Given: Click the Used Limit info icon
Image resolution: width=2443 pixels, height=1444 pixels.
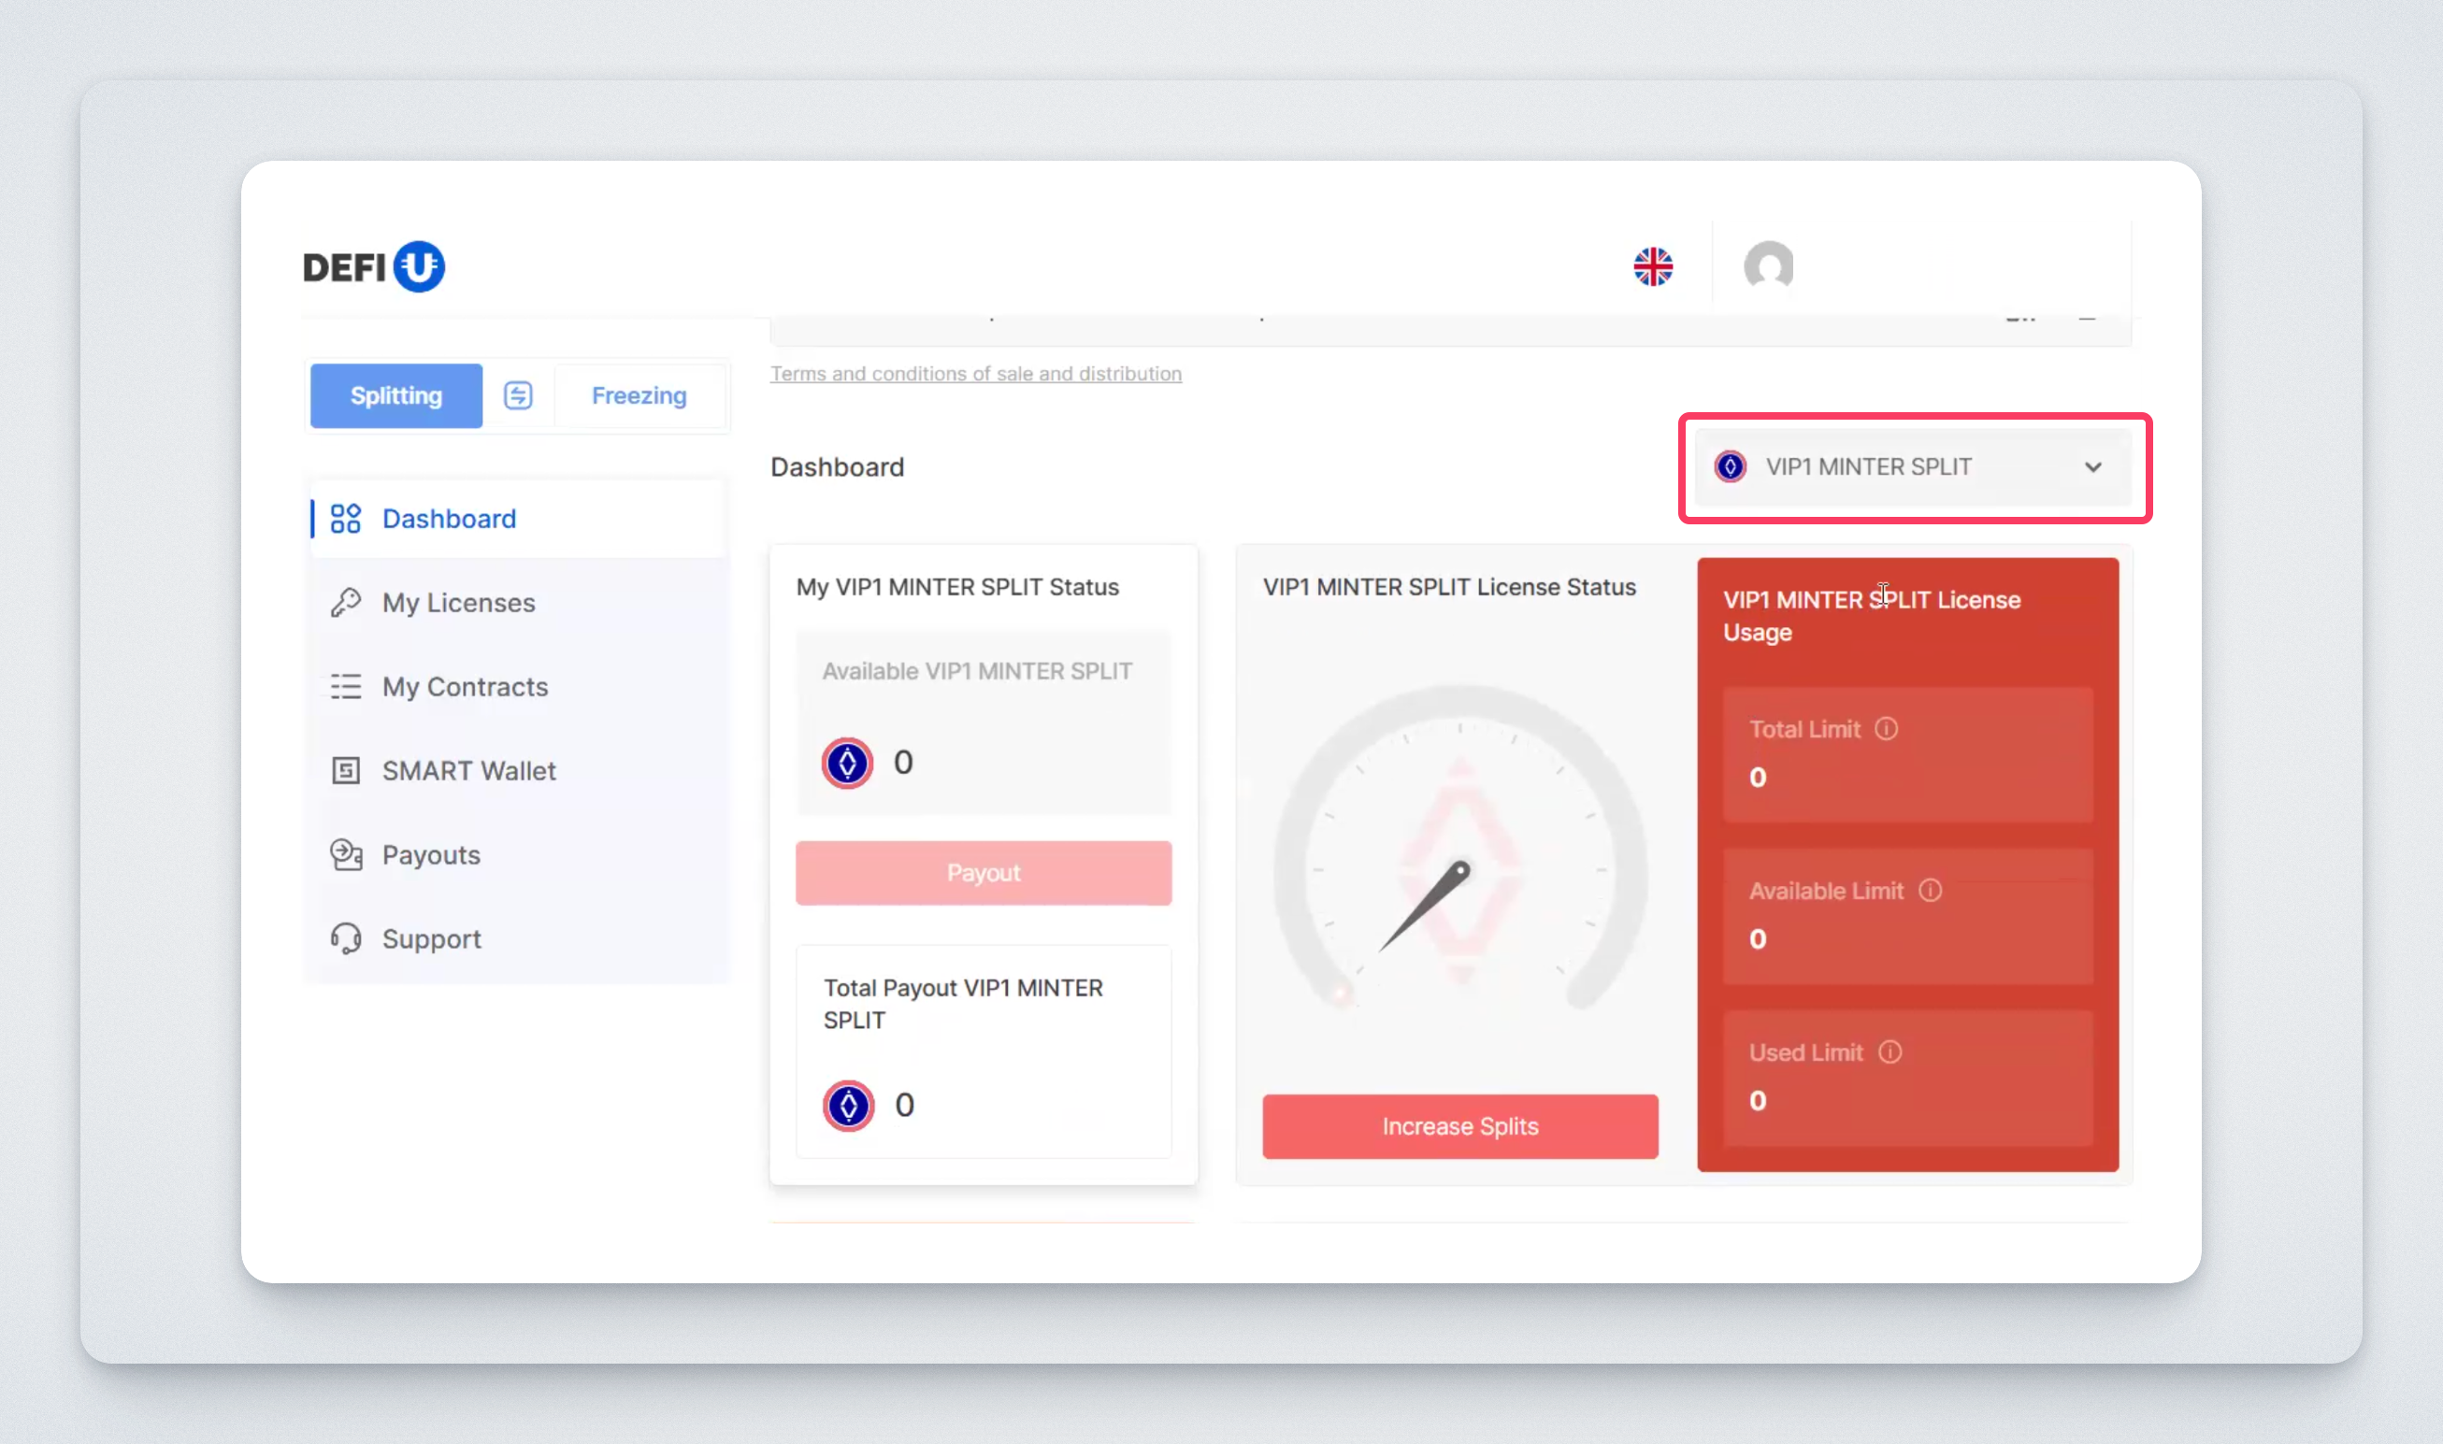Looking at the screenshot, I should pyautogui.click(x=1890, y=1051).
